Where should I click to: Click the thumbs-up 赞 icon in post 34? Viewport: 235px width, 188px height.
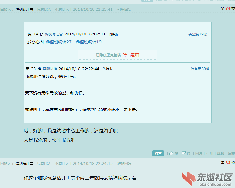coord(171,153)
